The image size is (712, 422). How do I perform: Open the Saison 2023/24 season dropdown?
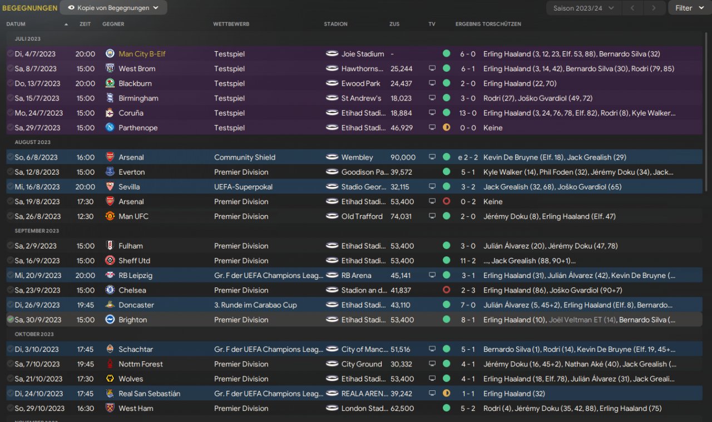[x=584, y=8]
